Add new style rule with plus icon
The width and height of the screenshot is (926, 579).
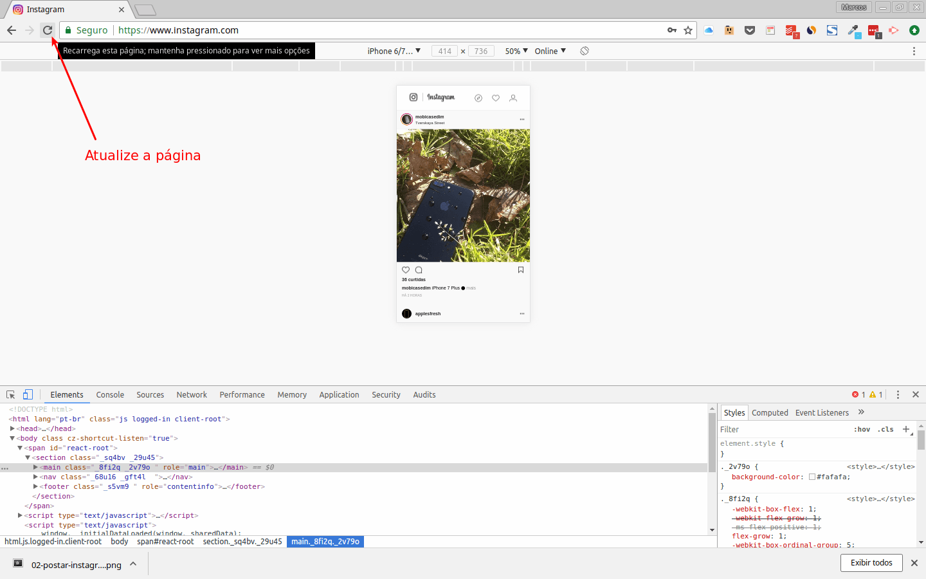coord(906,429)
